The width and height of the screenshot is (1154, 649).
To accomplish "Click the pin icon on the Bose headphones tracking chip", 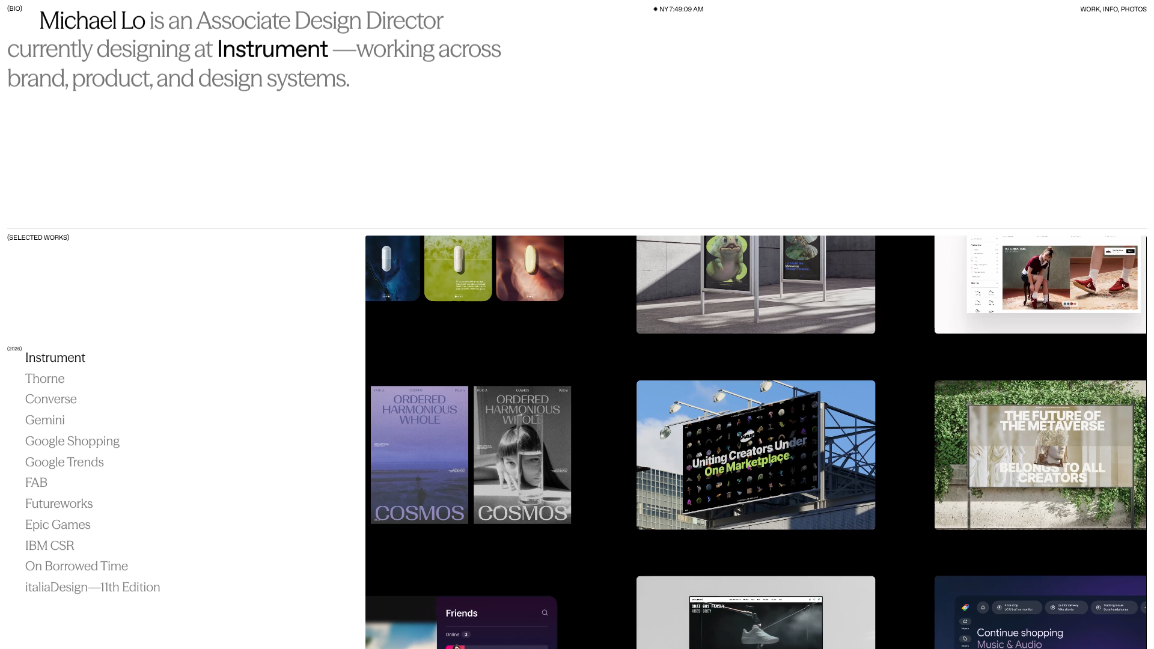I will [x=1098, y=608].
